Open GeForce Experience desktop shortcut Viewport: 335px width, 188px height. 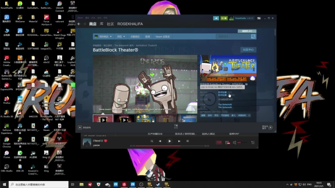pos(7,129)
